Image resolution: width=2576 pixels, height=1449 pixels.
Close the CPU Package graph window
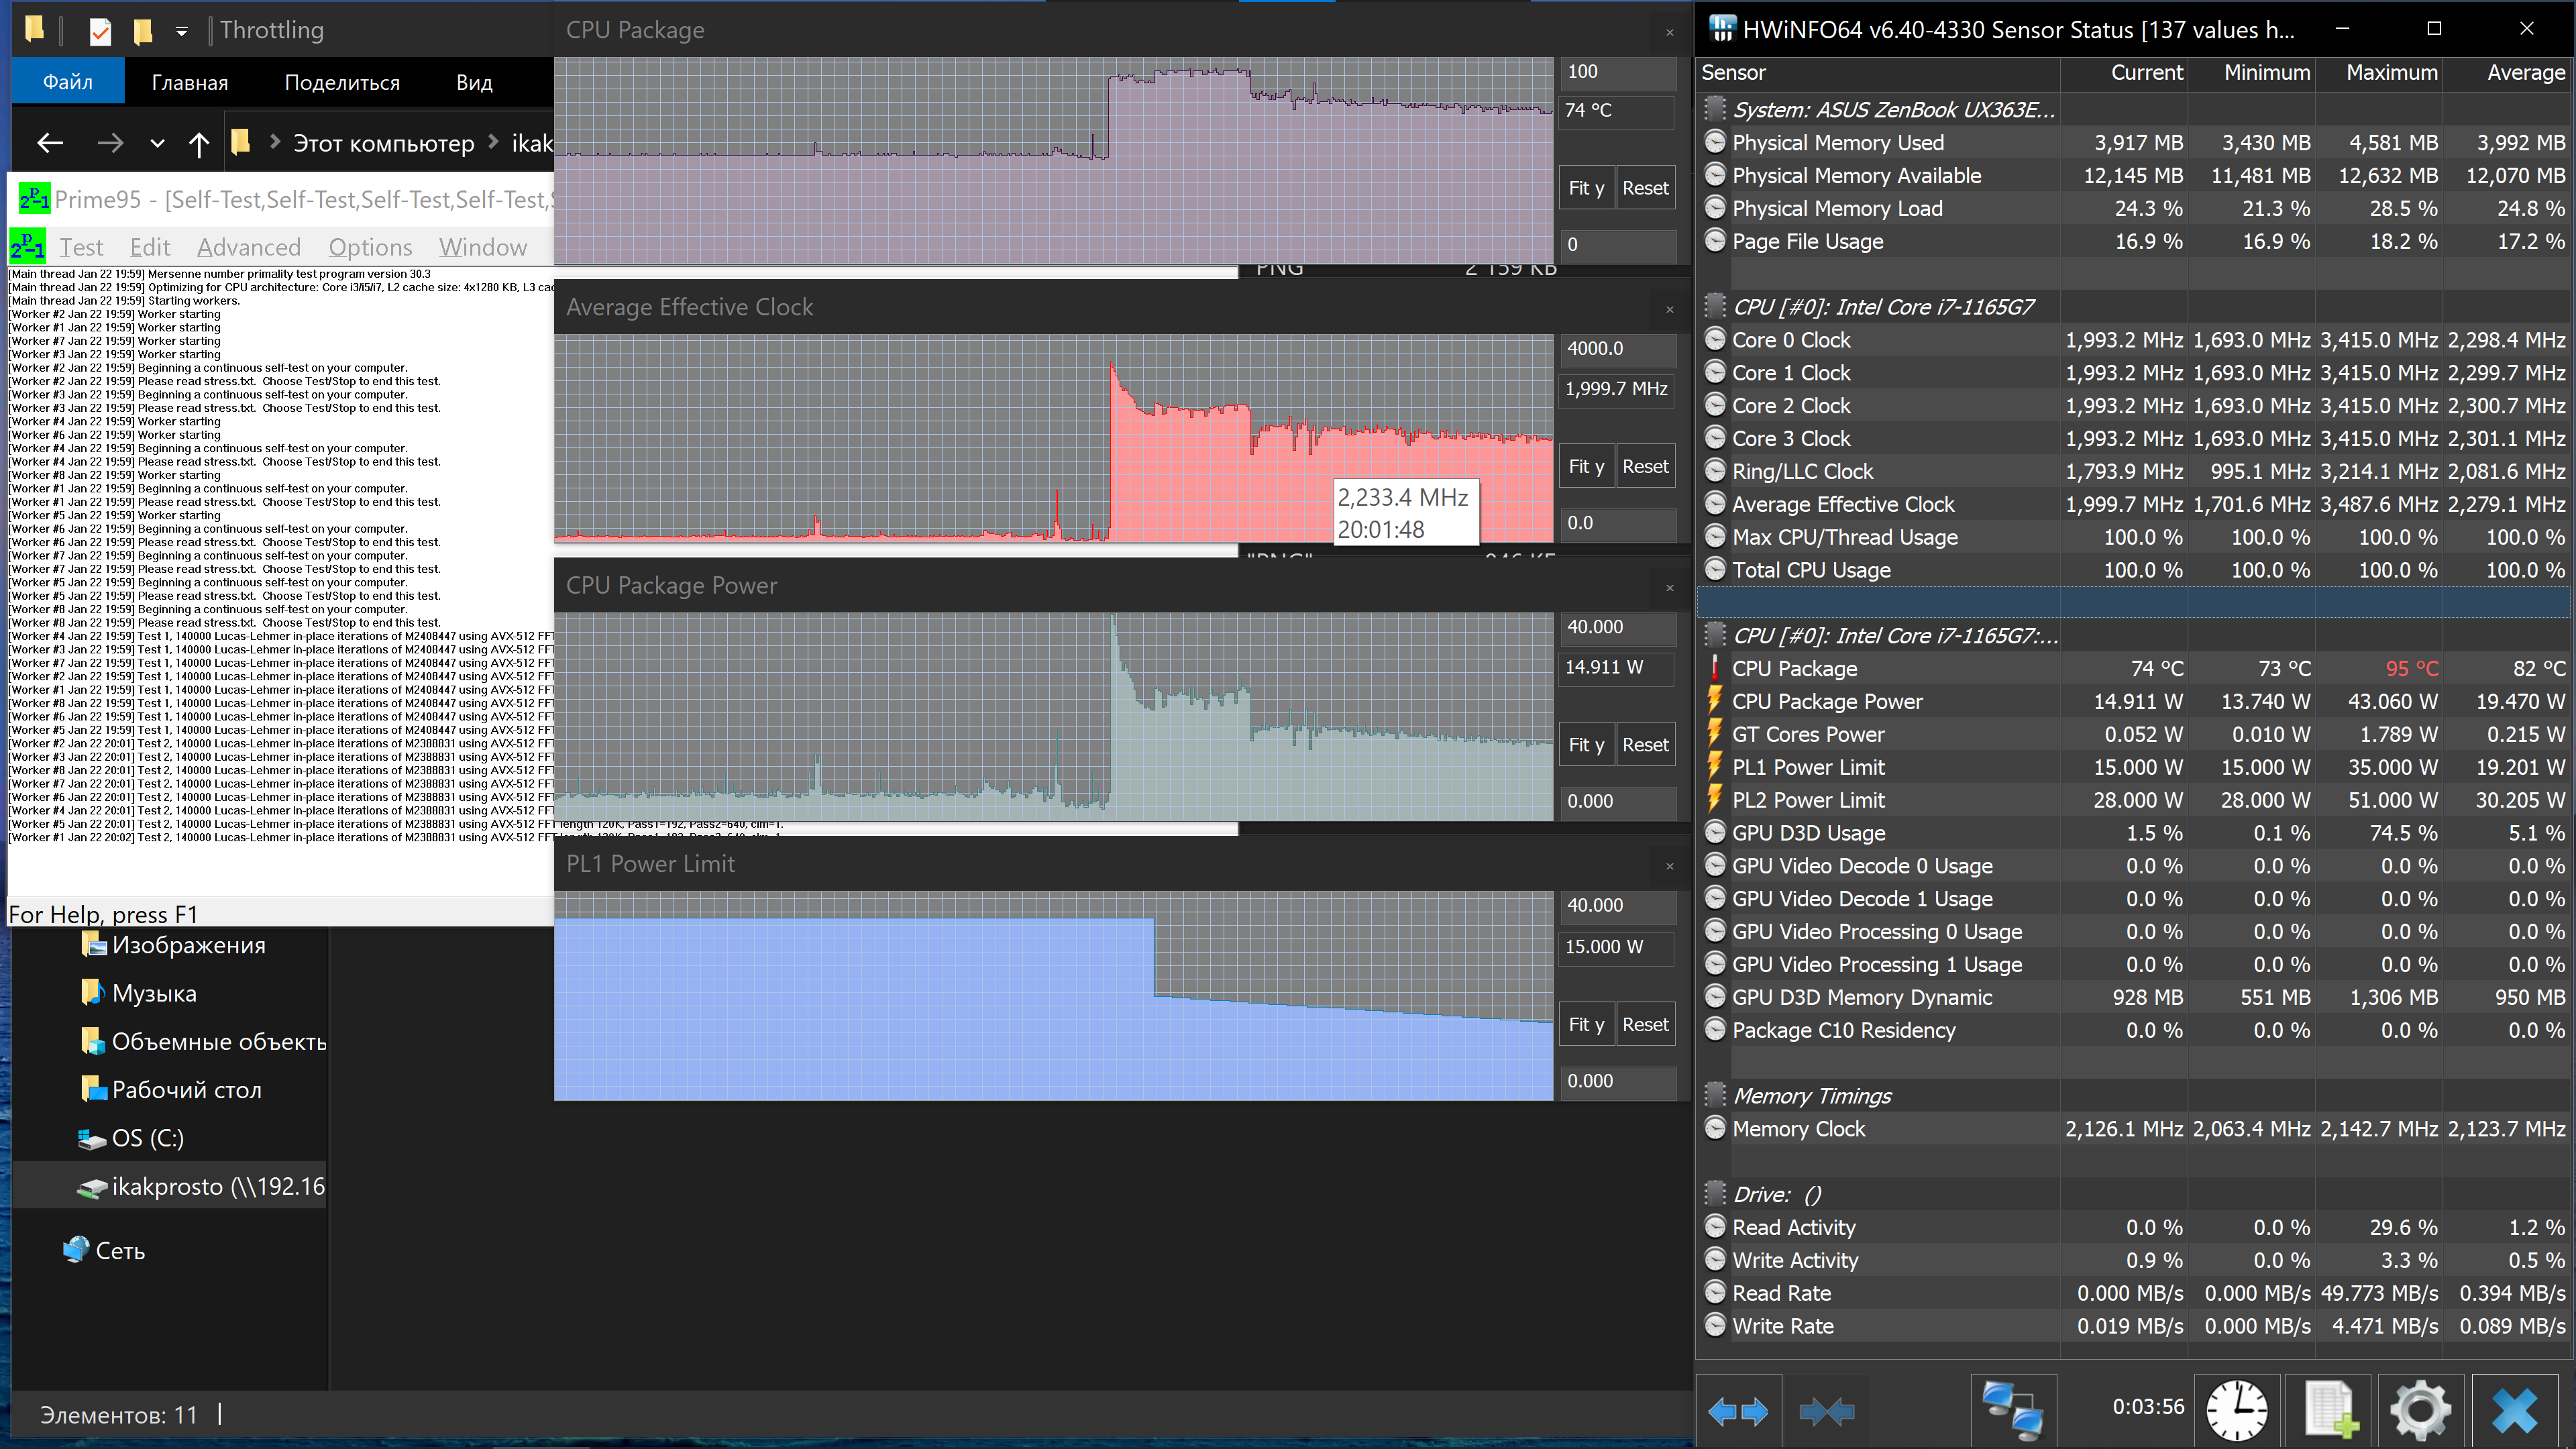click(x=1669, y=32)
